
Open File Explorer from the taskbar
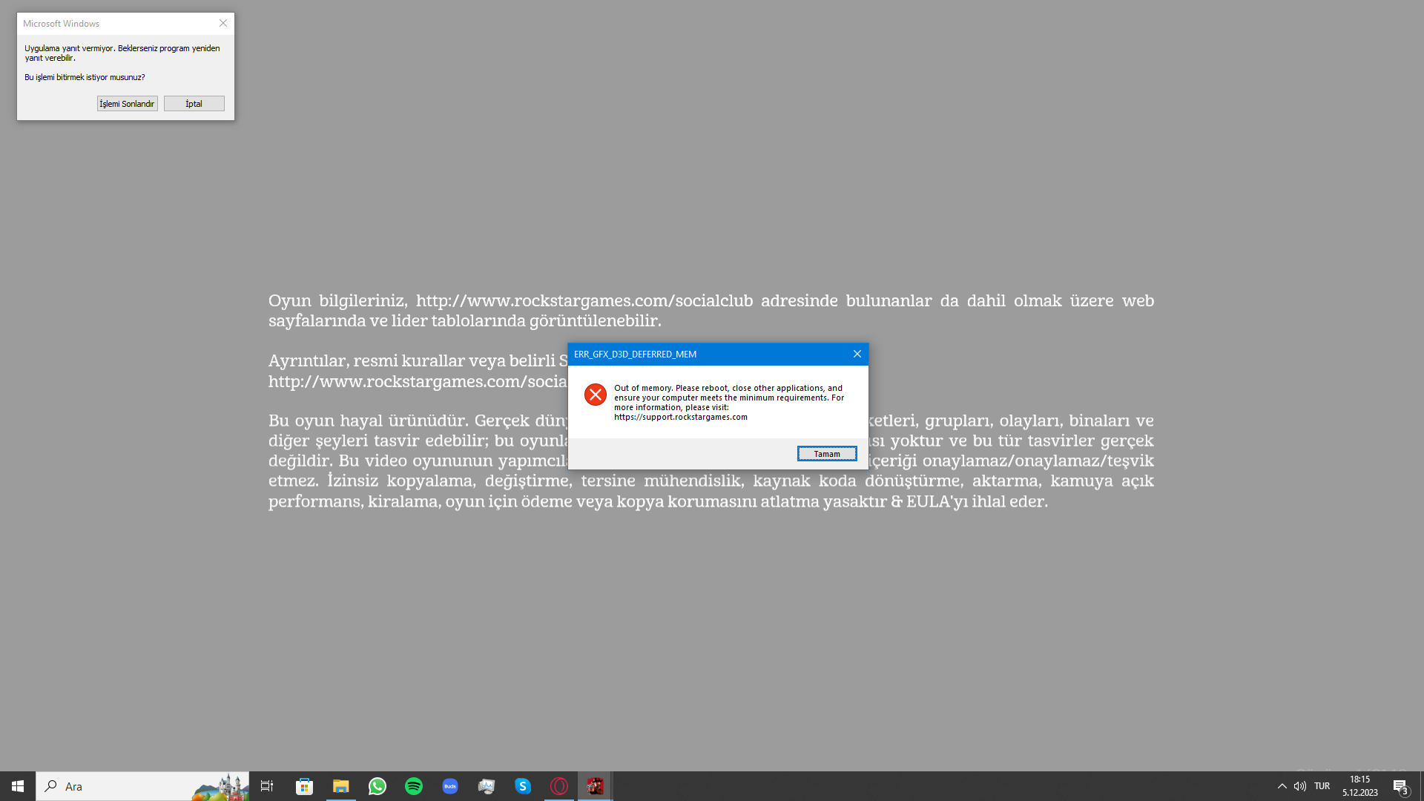click(x=340, y=786)
